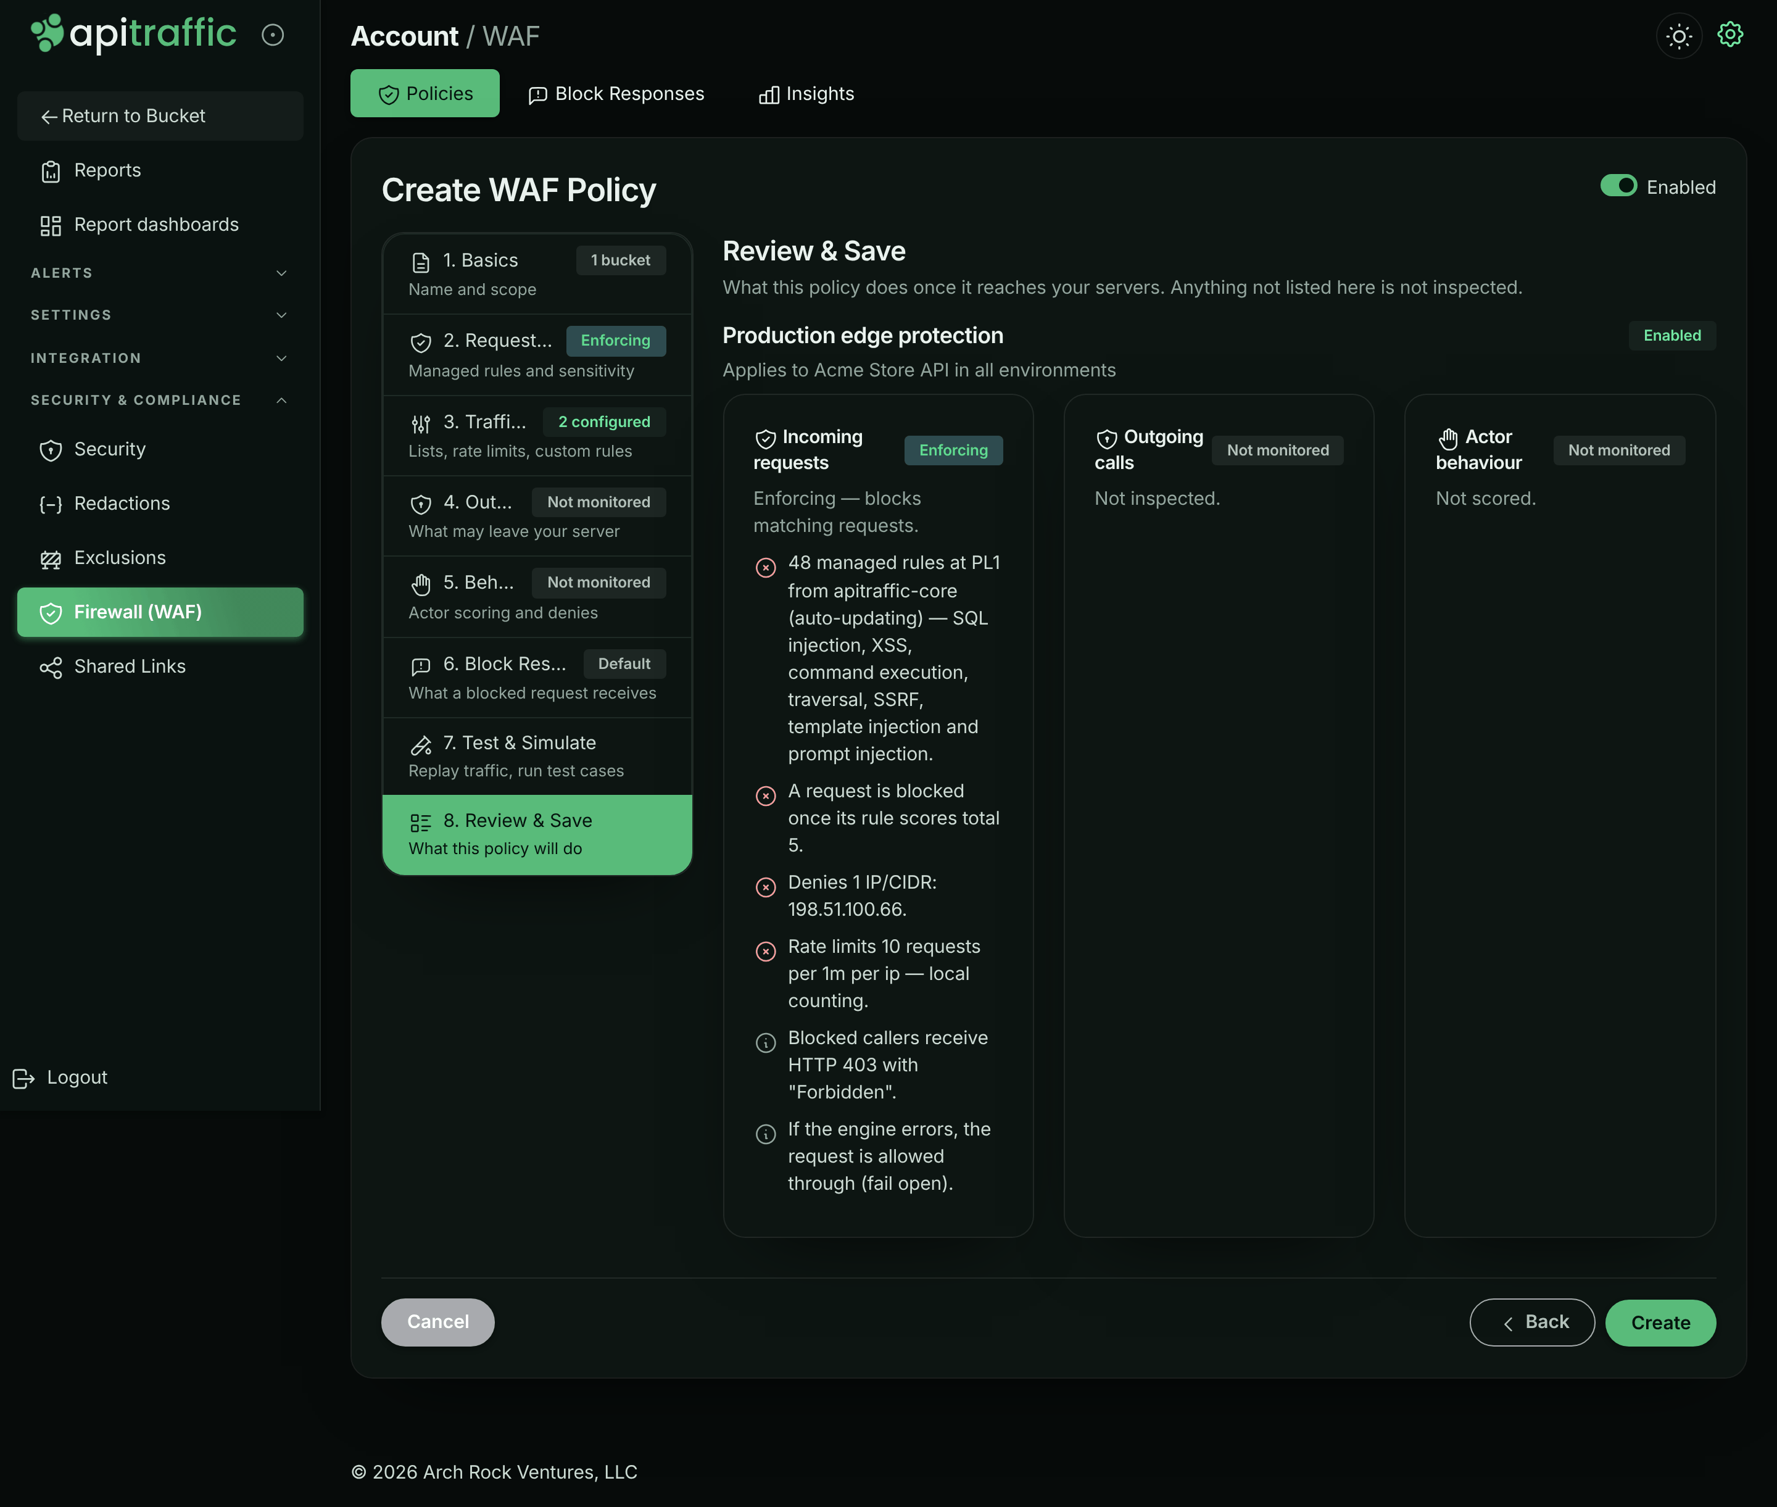Screen dimensions: 1777x1507
Task: Go to step 1. Basics
Action: [x=537, y=274]
